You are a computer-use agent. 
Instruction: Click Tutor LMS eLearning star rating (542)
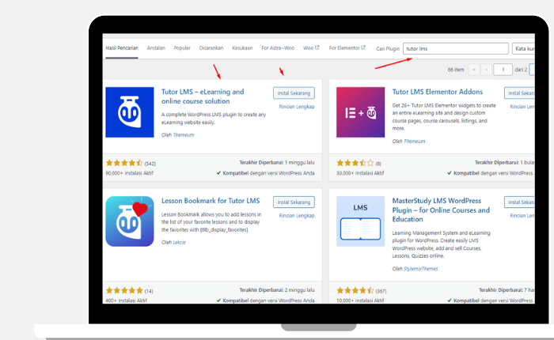pyautogui.click(x=124, y=163)
